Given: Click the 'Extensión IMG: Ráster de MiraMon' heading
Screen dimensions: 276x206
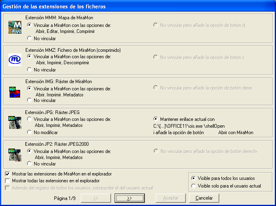Looking at the screenshot, I should (59, 82).
